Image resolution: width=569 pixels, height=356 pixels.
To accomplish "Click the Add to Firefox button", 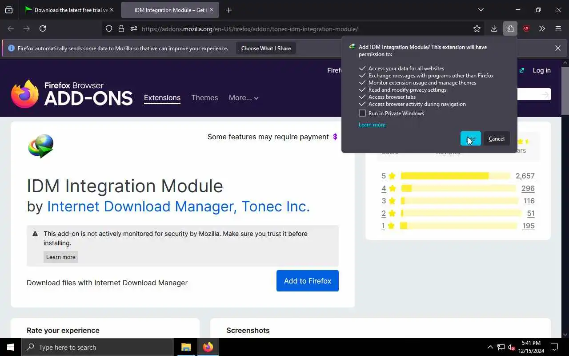I will 308,281.
